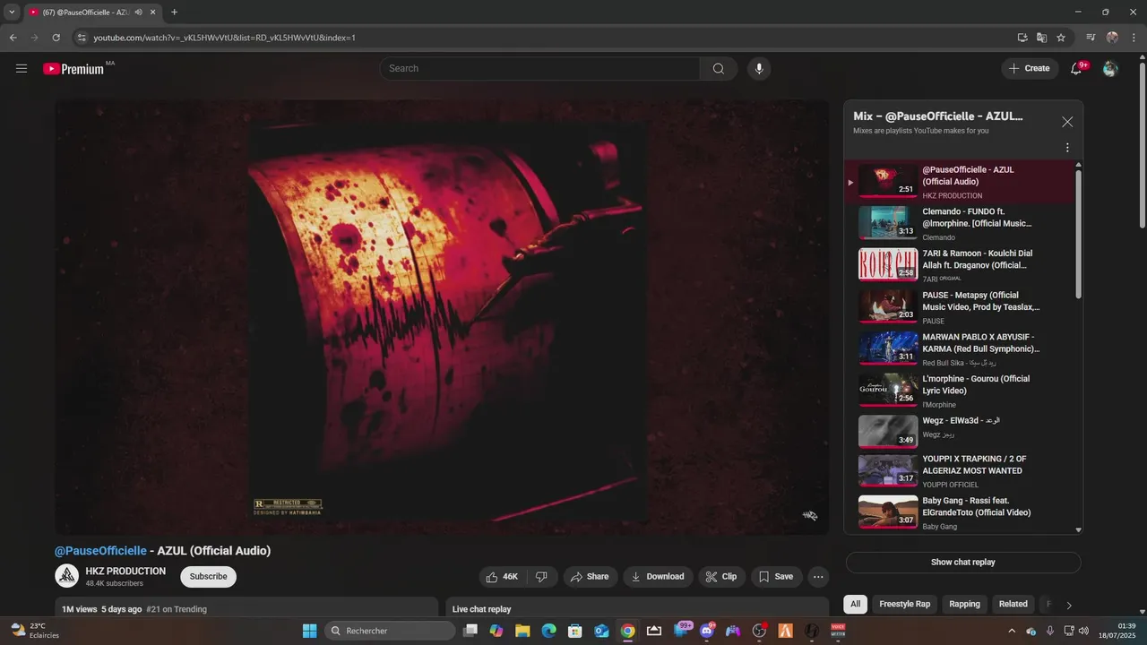Image resolution: width=1147 pixels, height=645 pixels.
Task: Share the AZUL video
Action: (590, 577)
